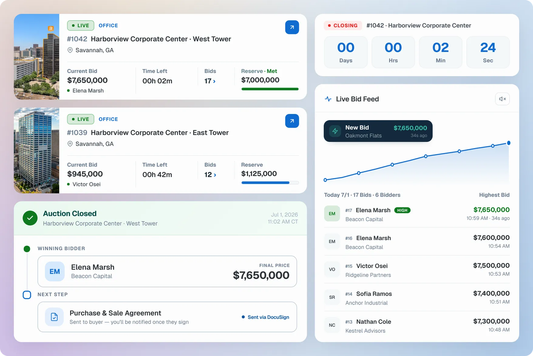Expand the 17 bids chevron for West Tower
The width and height of the screenshot is (533, 356).
coord(214,81)
